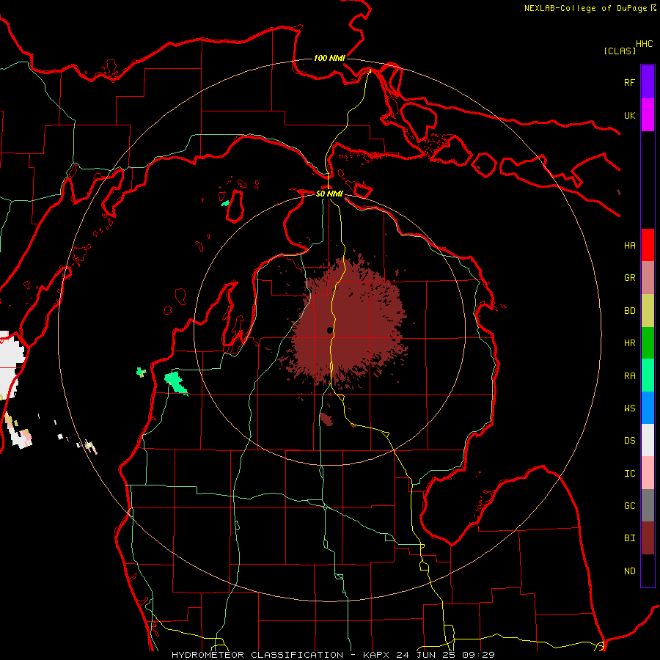The width and height of the screenshot is (660, 660).
Task: Select the BI brown legend swatch
Action: click(x=648, y=538)
